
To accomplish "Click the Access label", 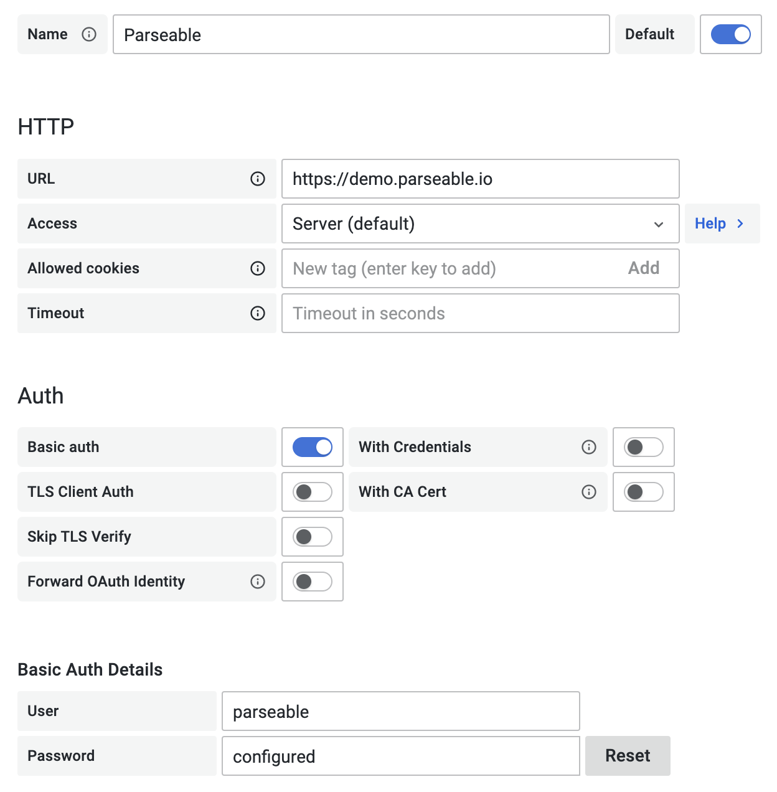I will pos(52,224).
